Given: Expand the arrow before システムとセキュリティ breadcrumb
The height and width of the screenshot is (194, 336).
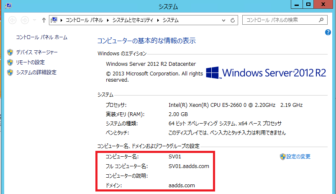Looking at the screenshot, I should (x=108, y=20).
